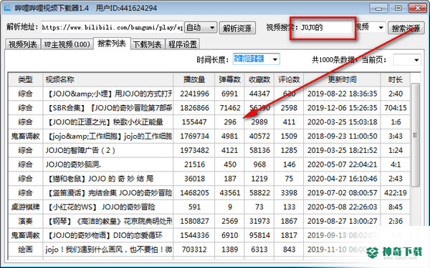Select row 【jojo&amp;工作细胞】jojo的工作细胞
The image size is (430, 268).
[x=209, y=137]
